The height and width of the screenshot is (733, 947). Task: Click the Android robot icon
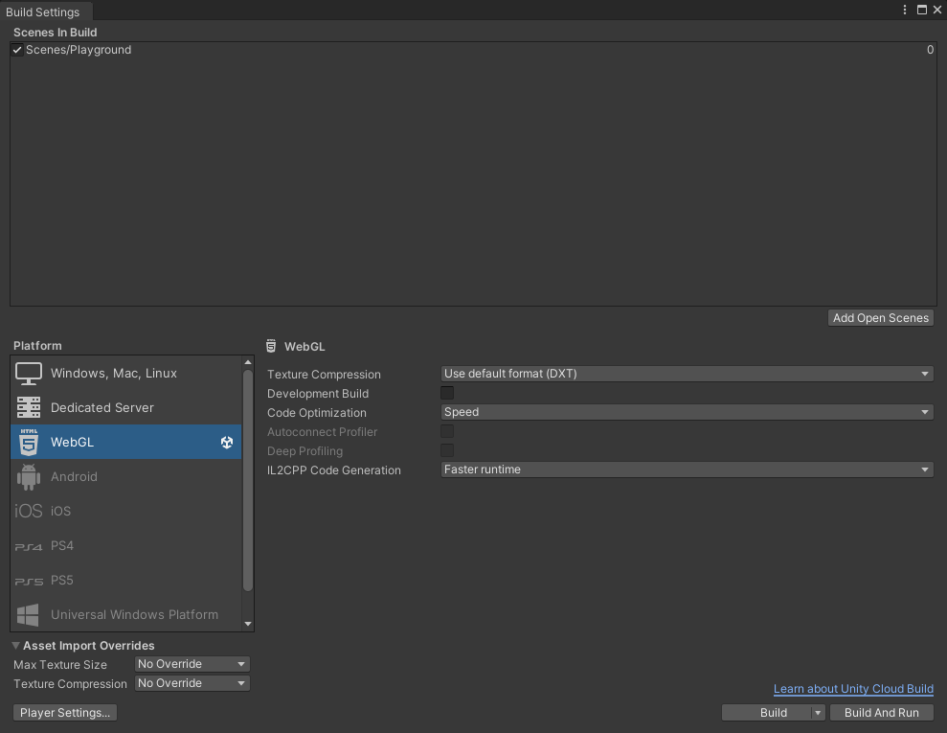click(29, 477)
